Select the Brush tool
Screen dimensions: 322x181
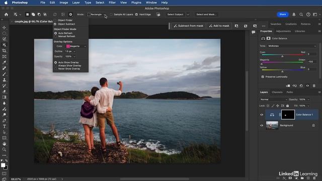click(4, 74)
